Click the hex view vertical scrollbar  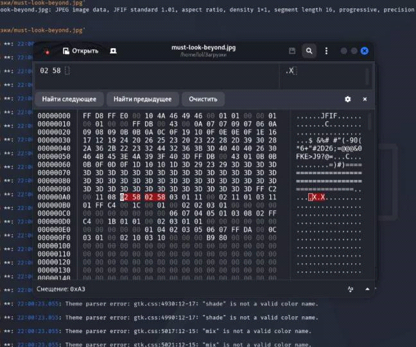(370, 121)
